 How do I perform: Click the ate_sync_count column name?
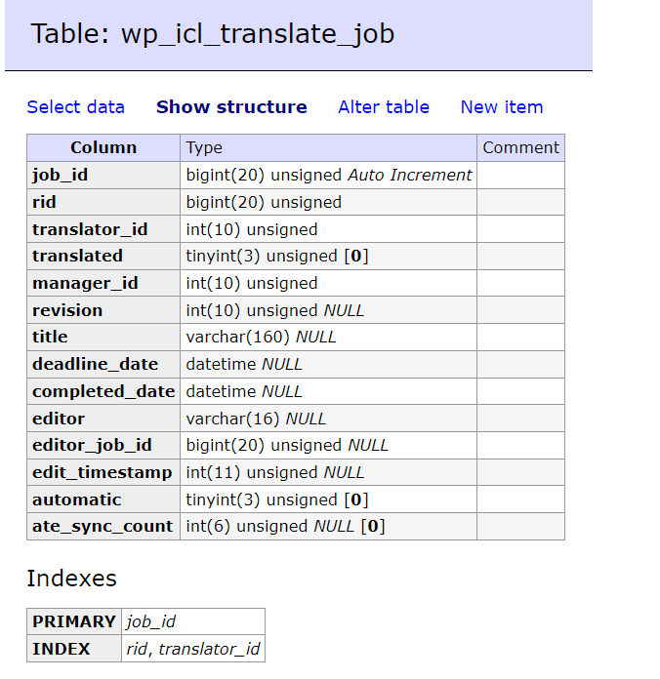(103, 526)
